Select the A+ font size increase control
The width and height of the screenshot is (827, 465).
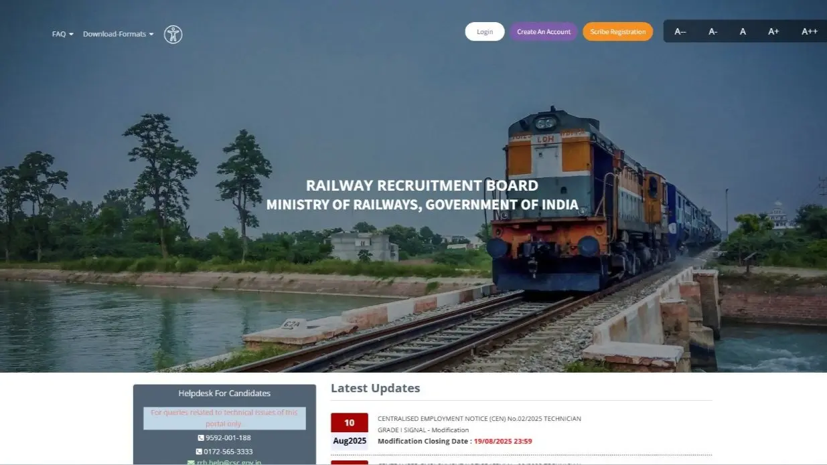pos(773,31)
